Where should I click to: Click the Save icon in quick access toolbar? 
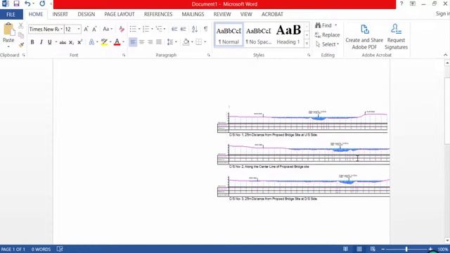16,4
